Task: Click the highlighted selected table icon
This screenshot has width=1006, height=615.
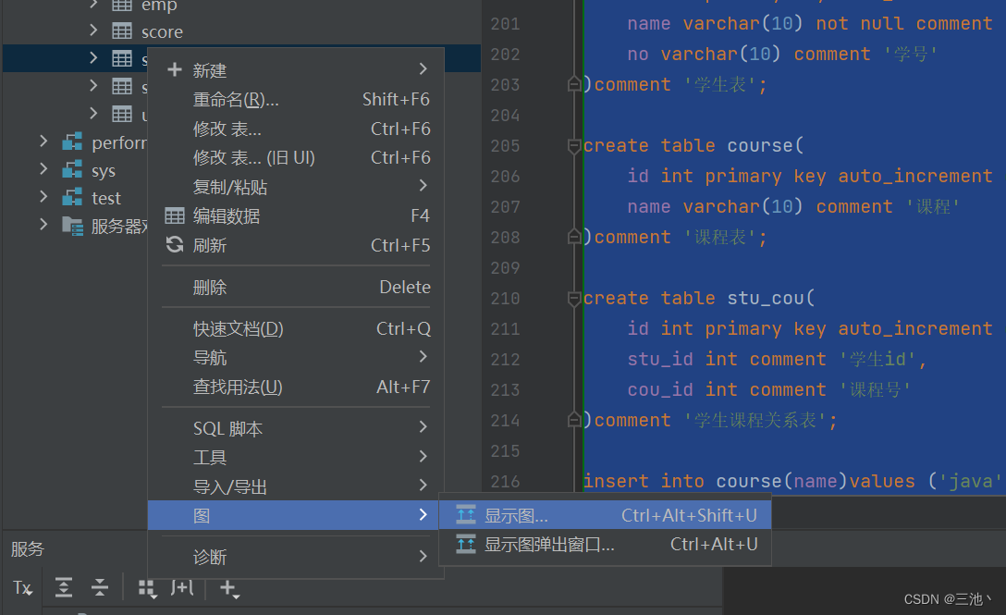Action: tap(122, 58)
